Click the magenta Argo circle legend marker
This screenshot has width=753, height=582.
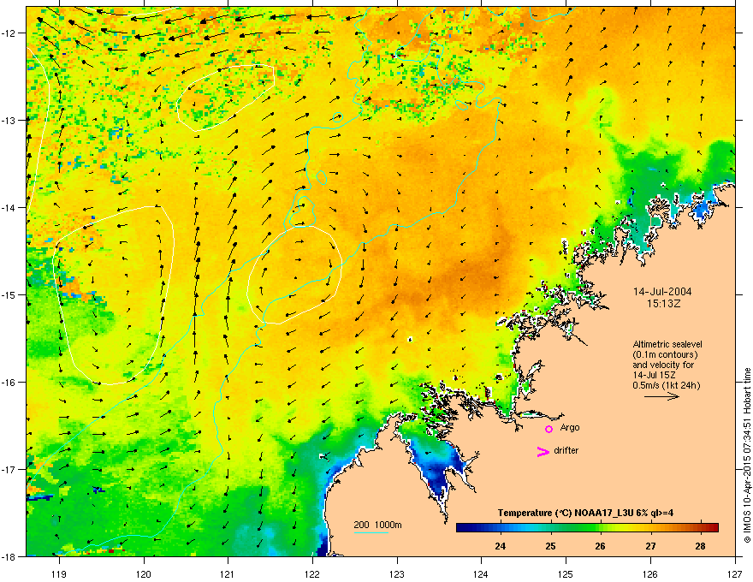(548, 429)
